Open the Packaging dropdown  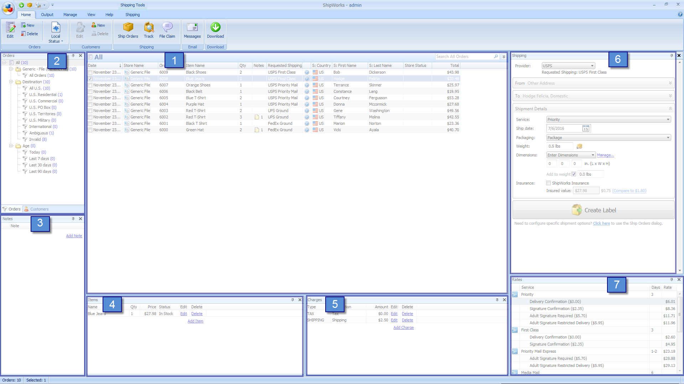(x=608, y=138)
